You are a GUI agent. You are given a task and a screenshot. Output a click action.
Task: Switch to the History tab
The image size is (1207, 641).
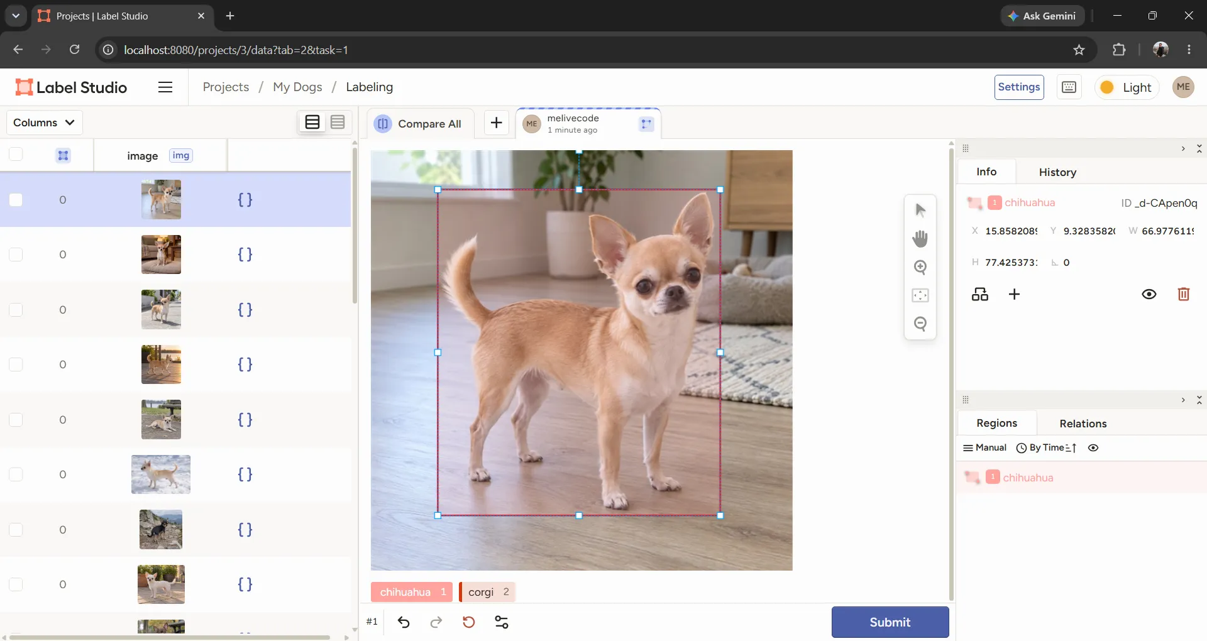point(1057,172)
